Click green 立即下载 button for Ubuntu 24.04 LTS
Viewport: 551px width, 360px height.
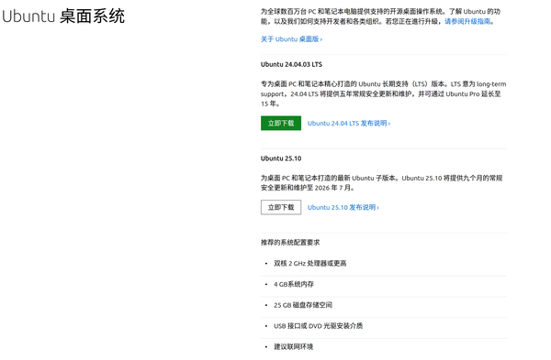281,123
